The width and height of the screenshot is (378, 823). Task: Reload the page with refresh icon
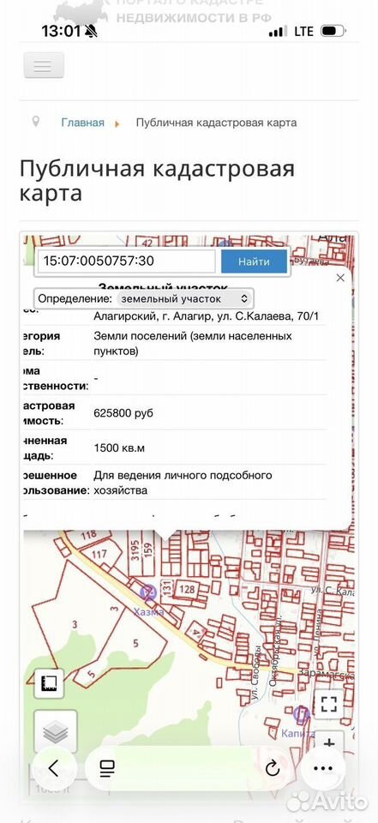point(273,769)
